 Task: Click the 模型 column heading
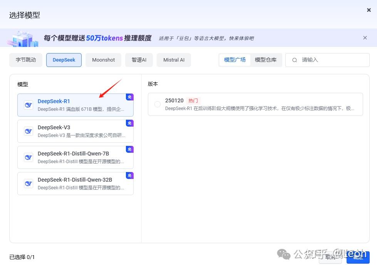pos(23,84)
